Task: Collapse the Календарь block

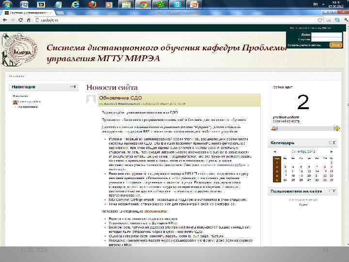Action: coord(331,143)
